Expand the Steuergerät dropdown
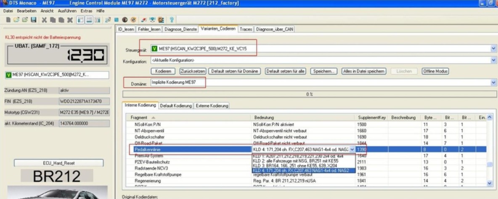Viewport: 498px width, 199px height. coord(493,49)
